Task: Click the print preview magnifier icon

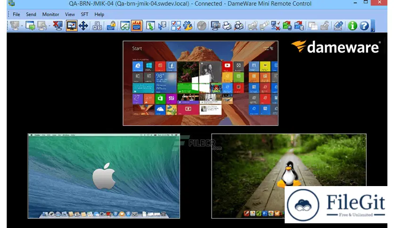Action: 239,25
